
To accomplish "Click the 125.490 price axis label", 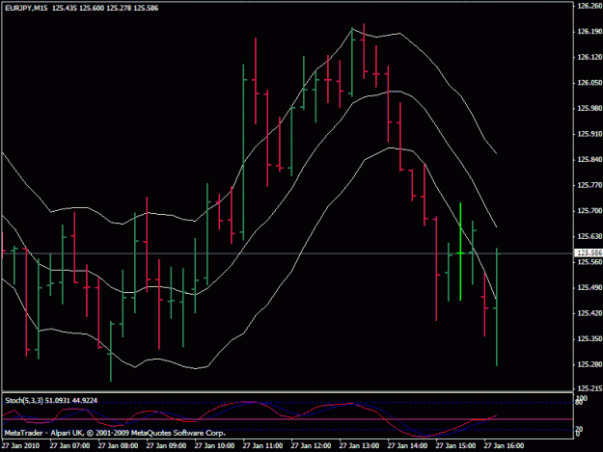I will click(589, 287).
